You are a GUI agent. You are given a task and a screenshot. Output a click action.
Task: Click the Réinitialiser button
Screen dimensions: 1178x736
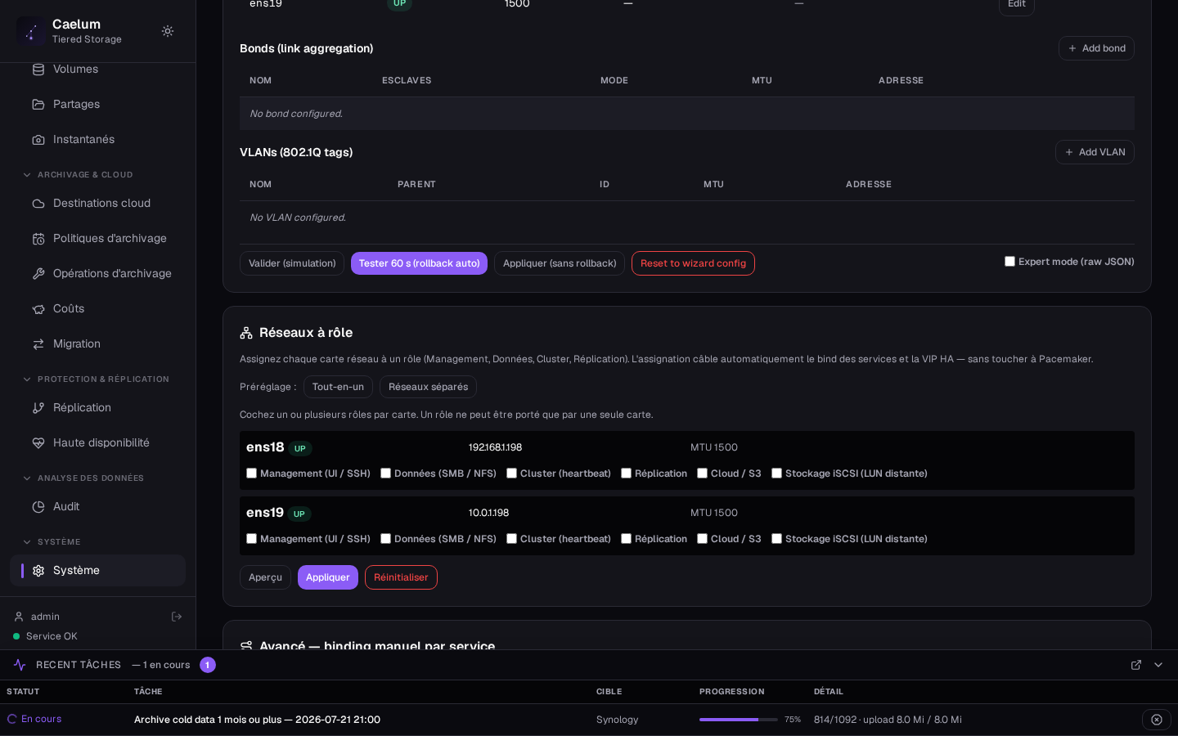tap(401, 577)
